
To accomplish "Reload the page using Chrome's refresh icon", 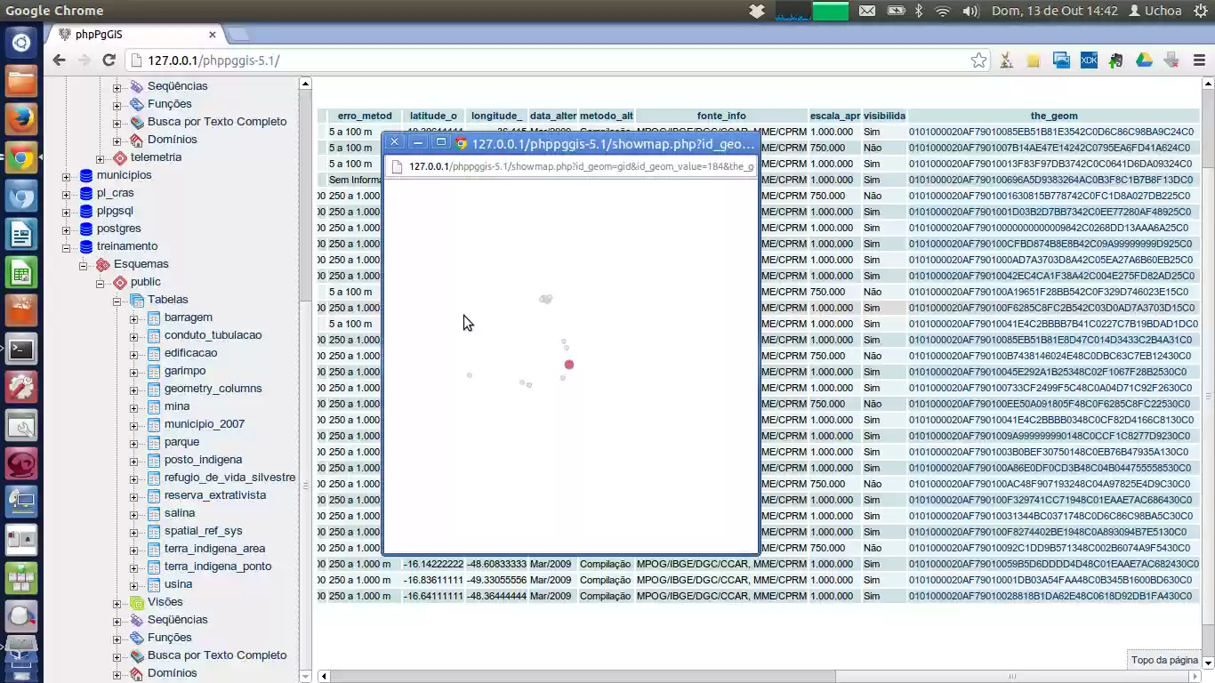I will (109, 60).
